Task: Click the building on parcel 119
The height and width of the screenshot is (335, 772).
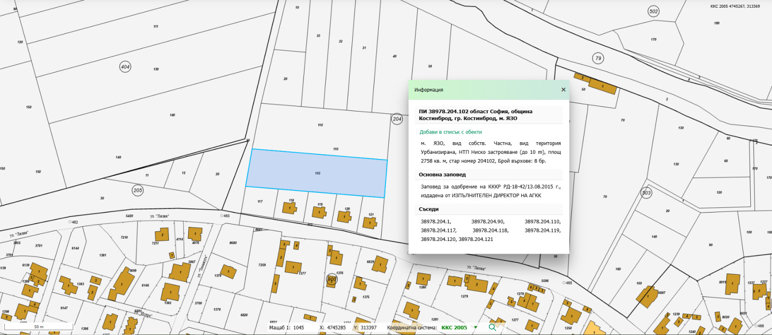Action: coord(319,212)
